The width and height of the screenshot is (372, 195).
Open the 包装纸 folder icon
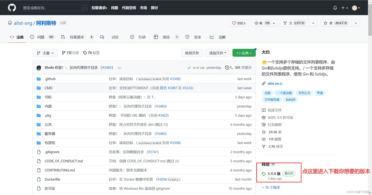(x=39, y=143)
